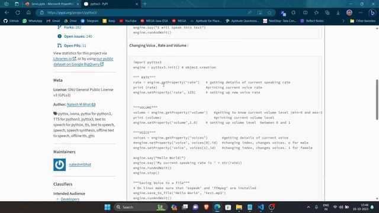Open the Developers classifier link

[70, 199]
